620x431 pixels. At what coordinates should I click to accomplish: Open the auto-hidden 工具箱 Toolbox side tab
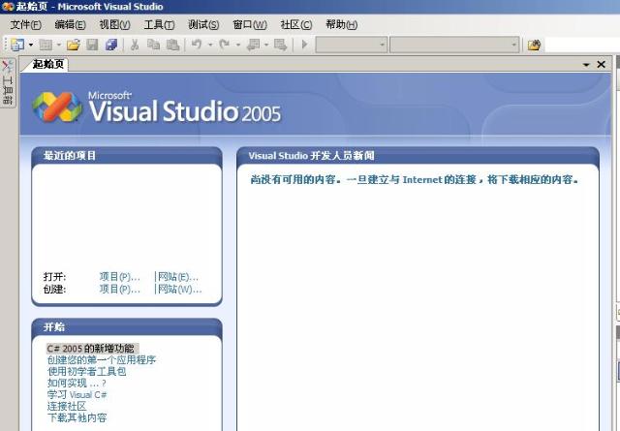pyautogui.click(x=8, y=82)
